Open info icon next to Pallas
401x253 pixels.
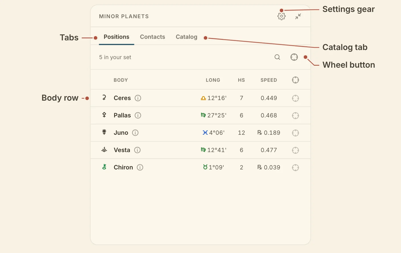[x=138, y=115]
